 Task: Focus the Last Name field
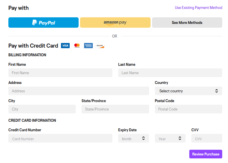click(170, 73)
